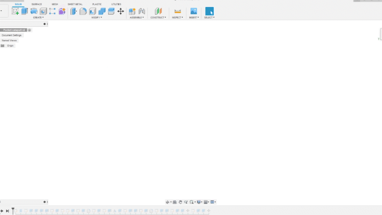Image resolution: width=382 pixels, height=215 pixels.
Task: Click the Pan hand icon
Action: pos(180,202)
